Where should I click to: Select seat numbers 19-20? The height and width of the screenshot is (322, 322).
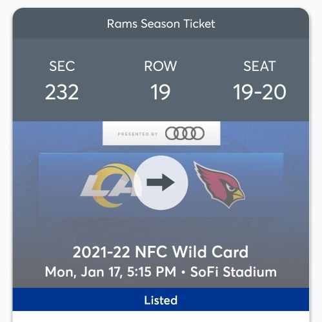pos(259,92)
